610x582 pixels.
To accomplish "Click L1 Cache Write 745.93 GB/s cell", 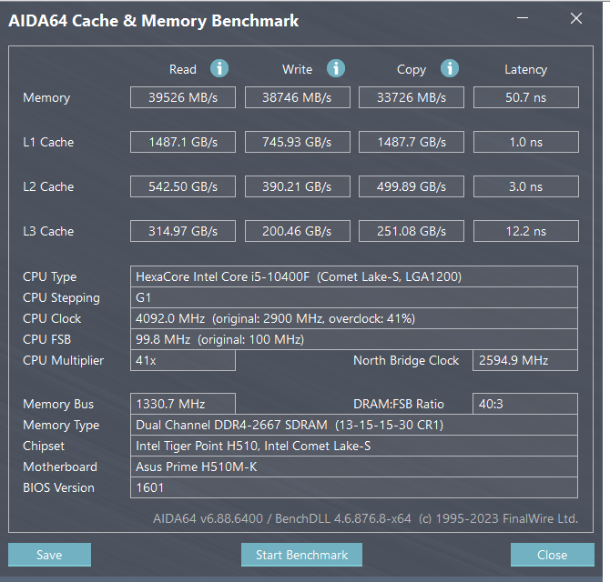I will click(x=297, y=142).
